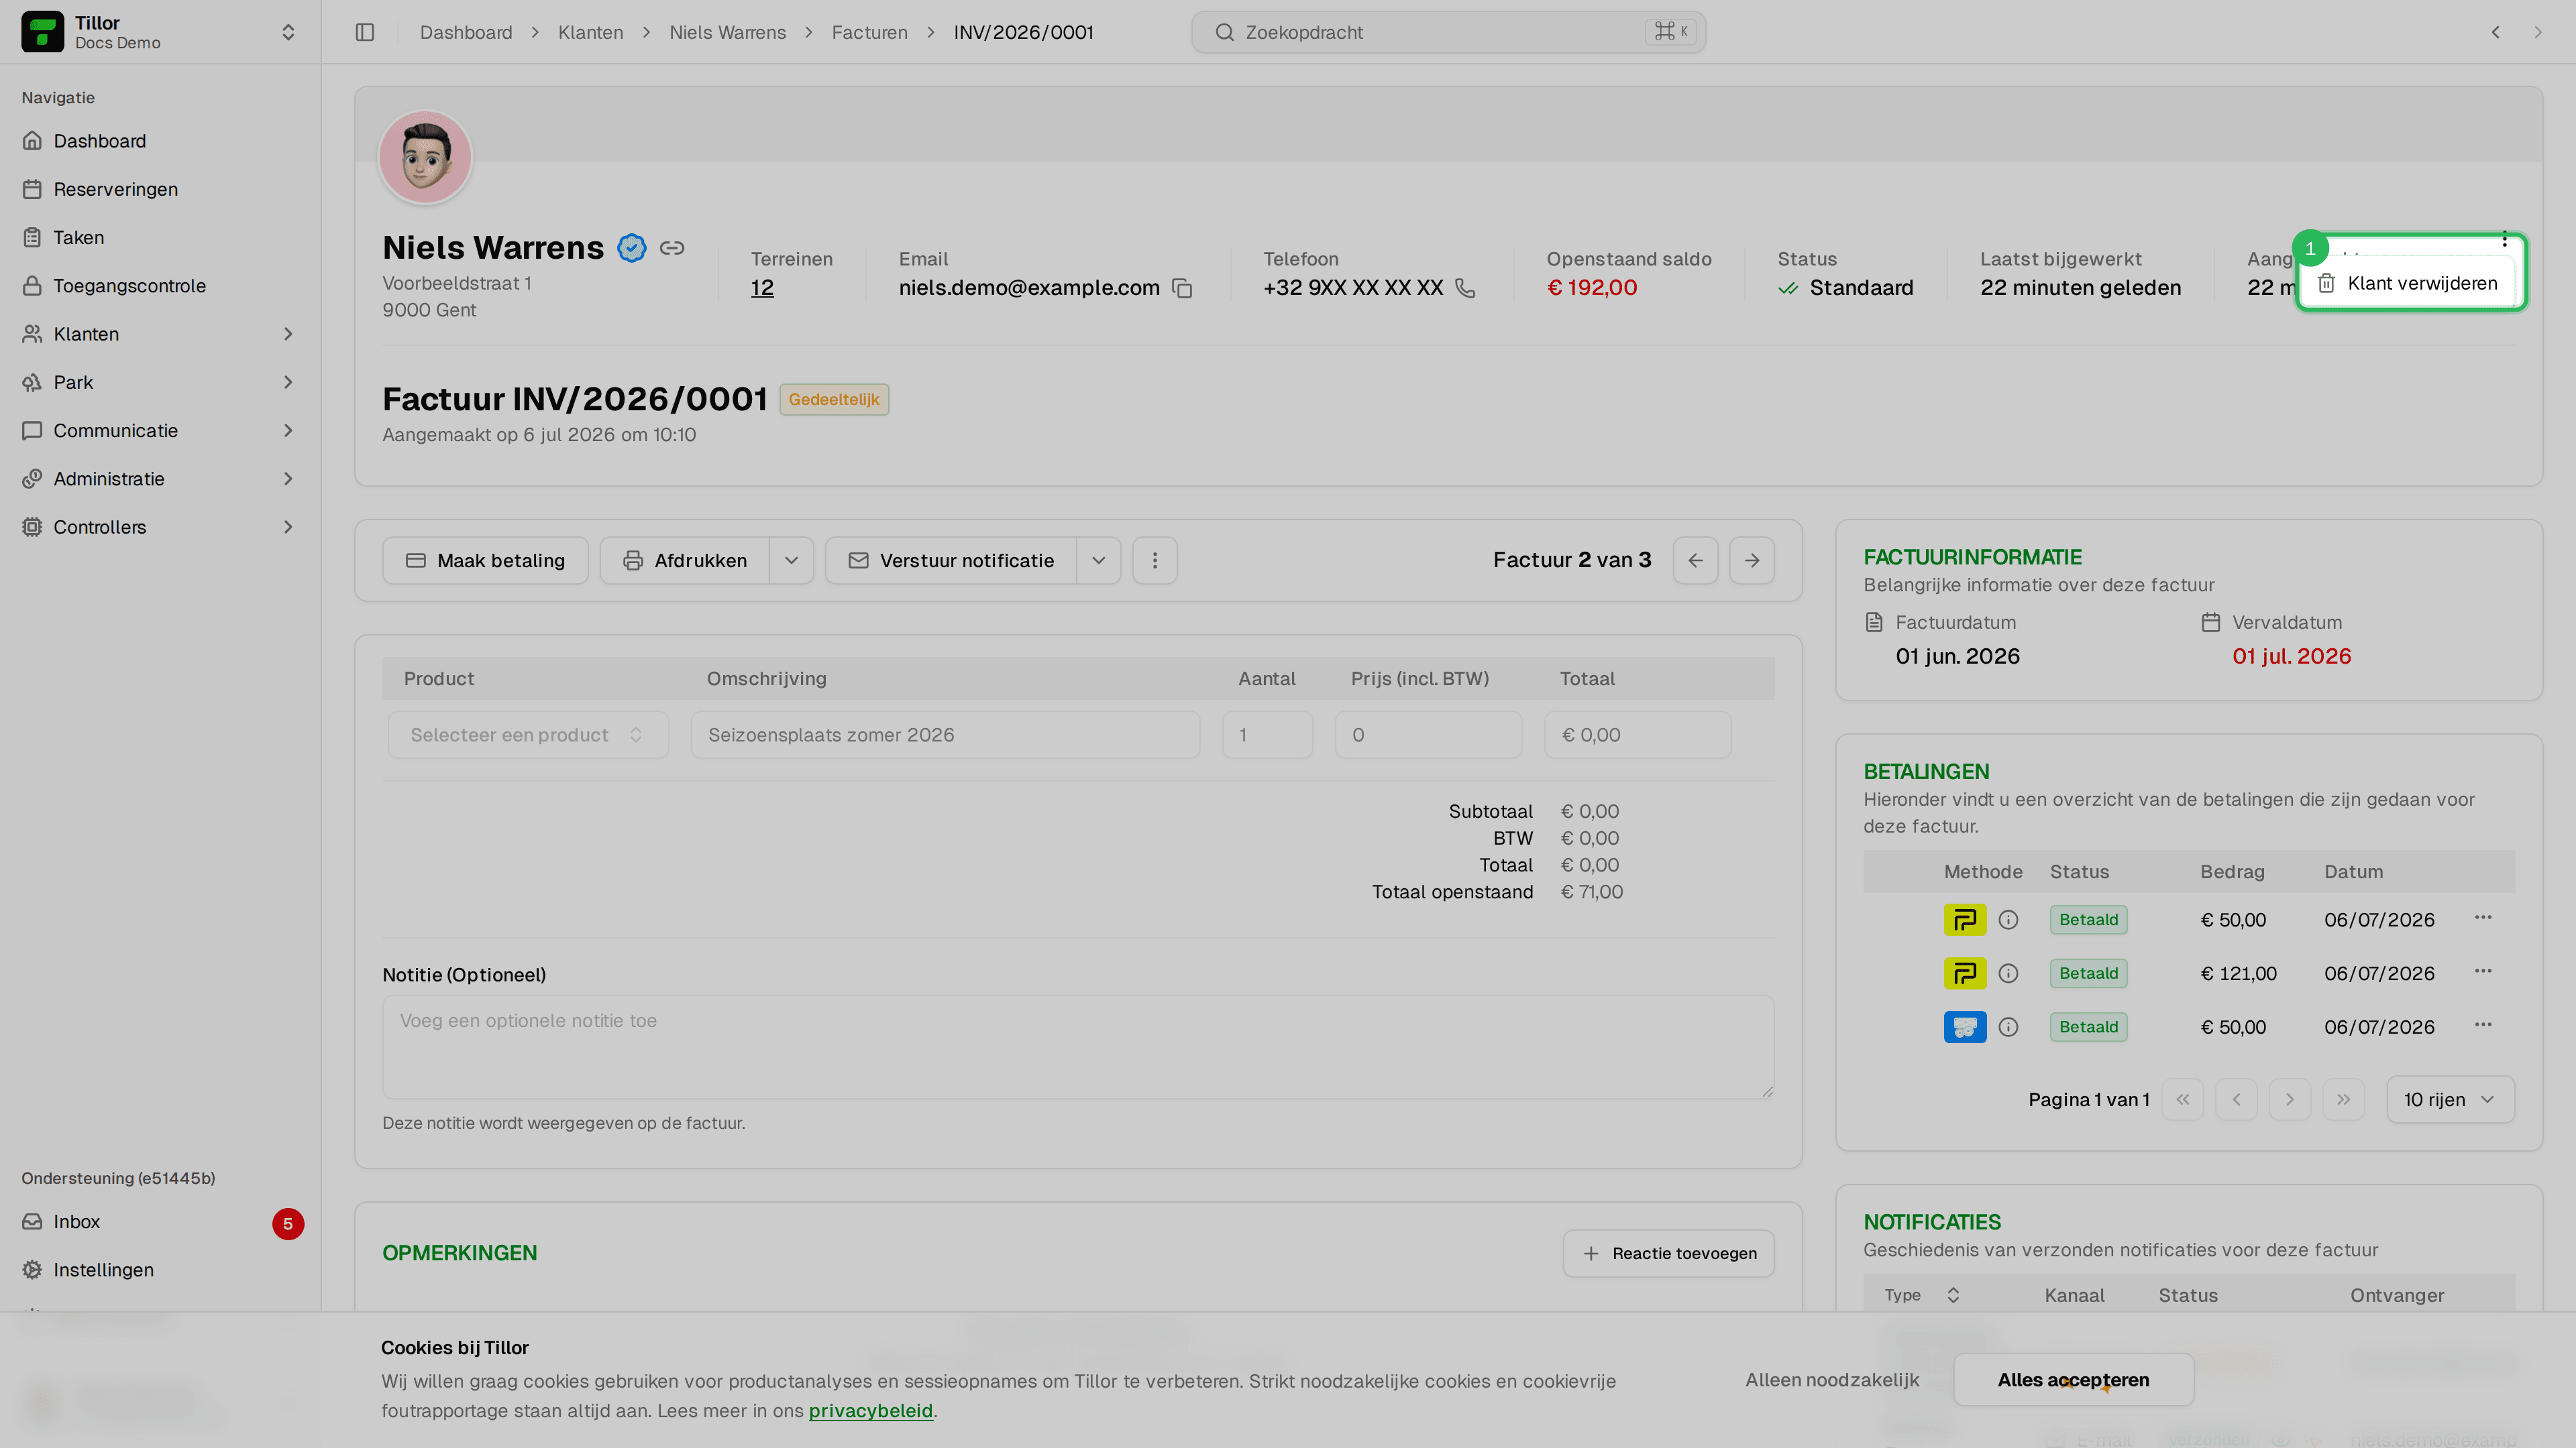Expand the Klanten menu chevron

pyautogui.click(x=288, y=334)
